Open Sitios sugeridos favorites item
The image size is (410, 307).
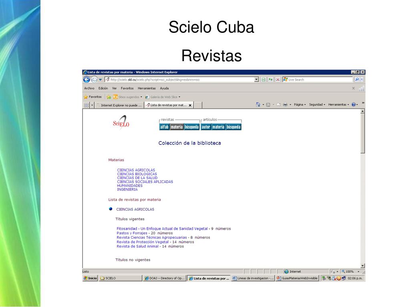click(x=128, y=97)
